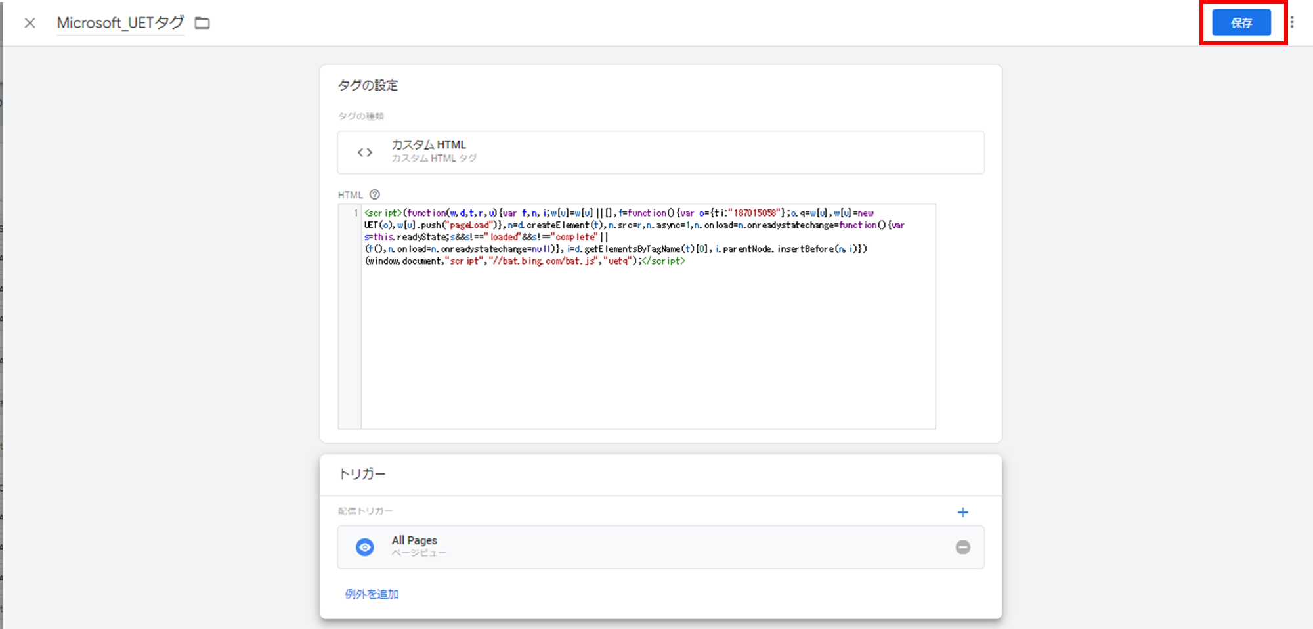The width and height of the screenshot is (1313, 629).
Task: Remove the All Pages trigger with the minus icon
Action: coord(962,547)
